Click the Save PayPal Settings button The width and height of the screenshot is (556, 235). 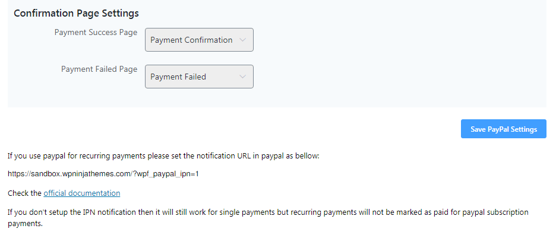tap(504, 129)
